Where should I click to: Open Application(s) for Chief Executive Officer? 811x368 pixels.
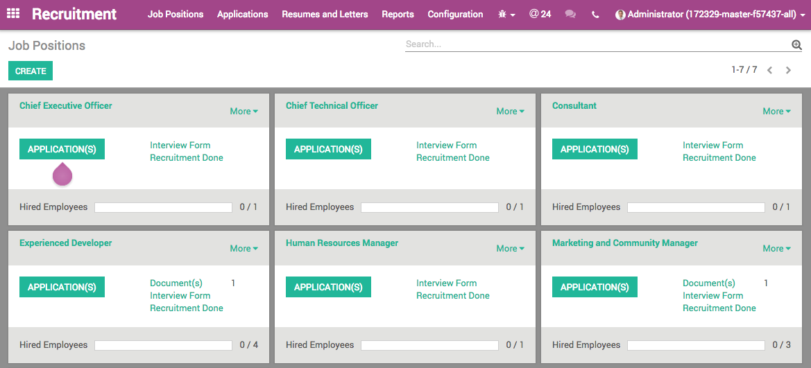click(x=62, y=149)
